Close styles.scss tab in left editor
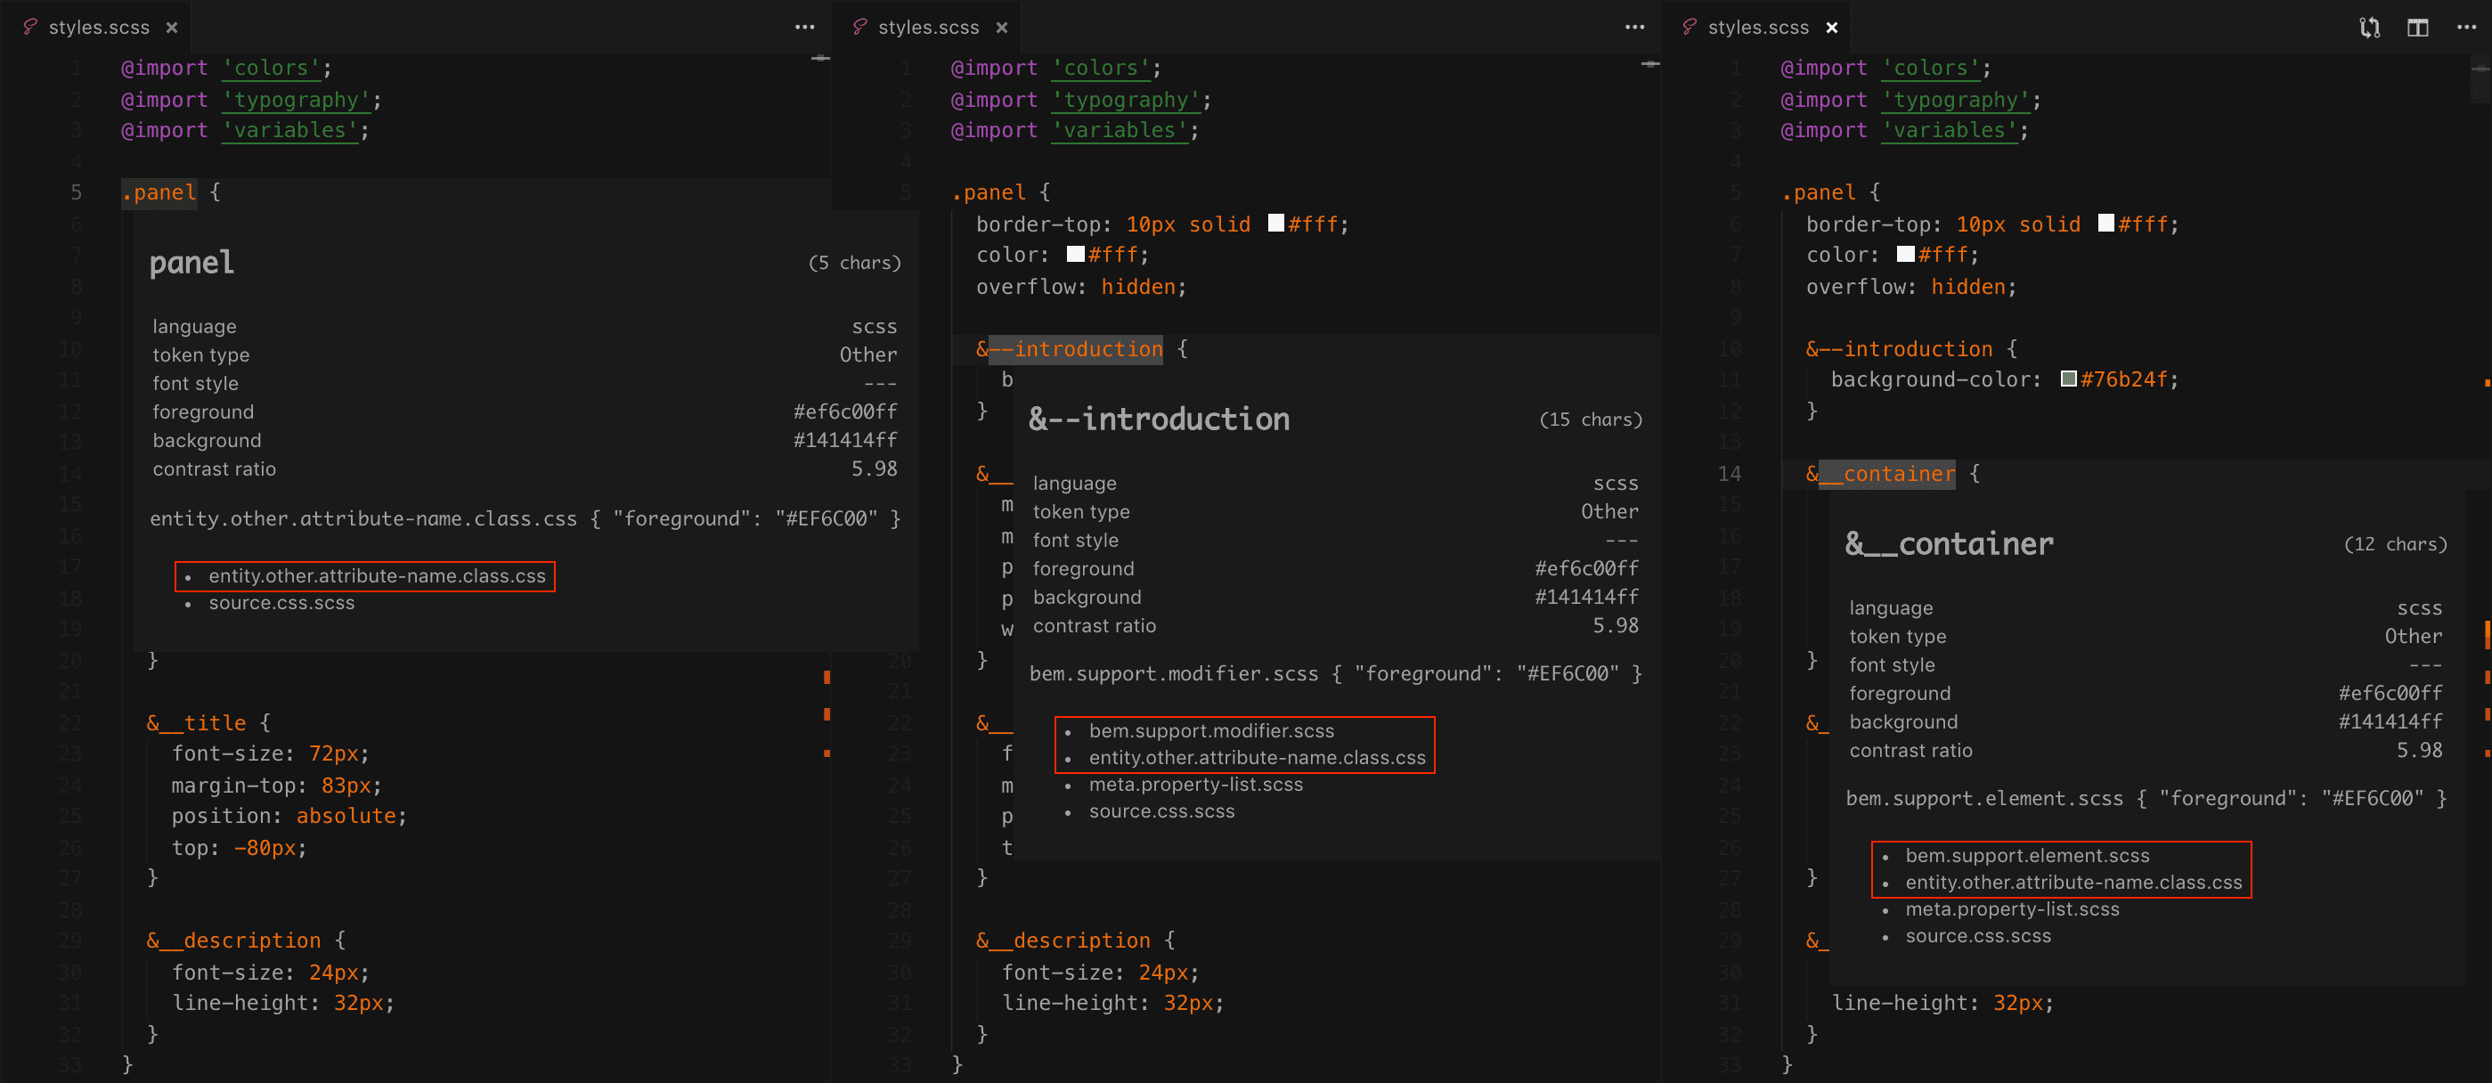 pos(171,27)
